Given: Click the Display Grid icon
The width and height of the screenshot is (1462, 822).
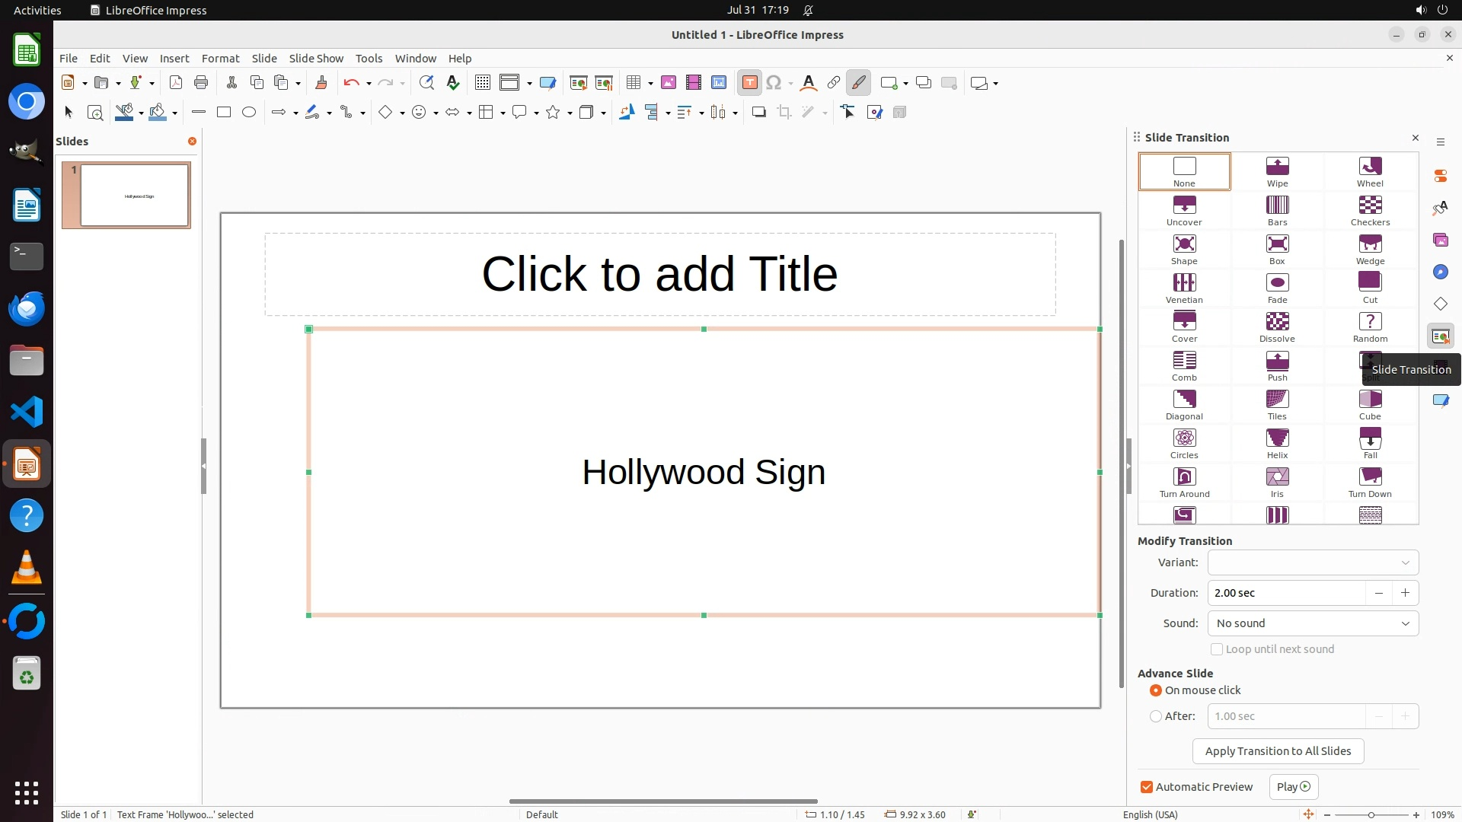Looking at the screenshot, I should [483, 83].
